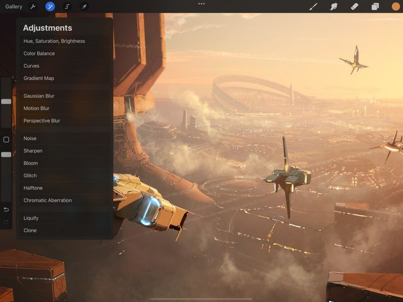Click the brush size slider handle

pos(6,101)
